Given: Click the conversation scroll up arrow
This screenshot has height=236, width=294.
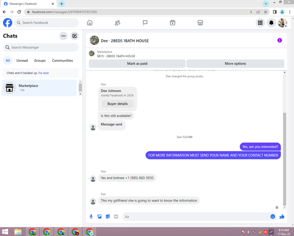Looking at the screenshot, I should [285, 72].
